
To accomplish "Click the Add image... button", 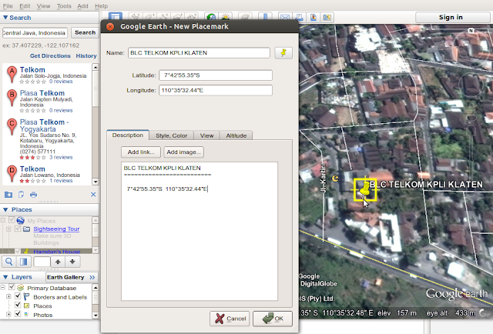I will (x=183, y=152).
